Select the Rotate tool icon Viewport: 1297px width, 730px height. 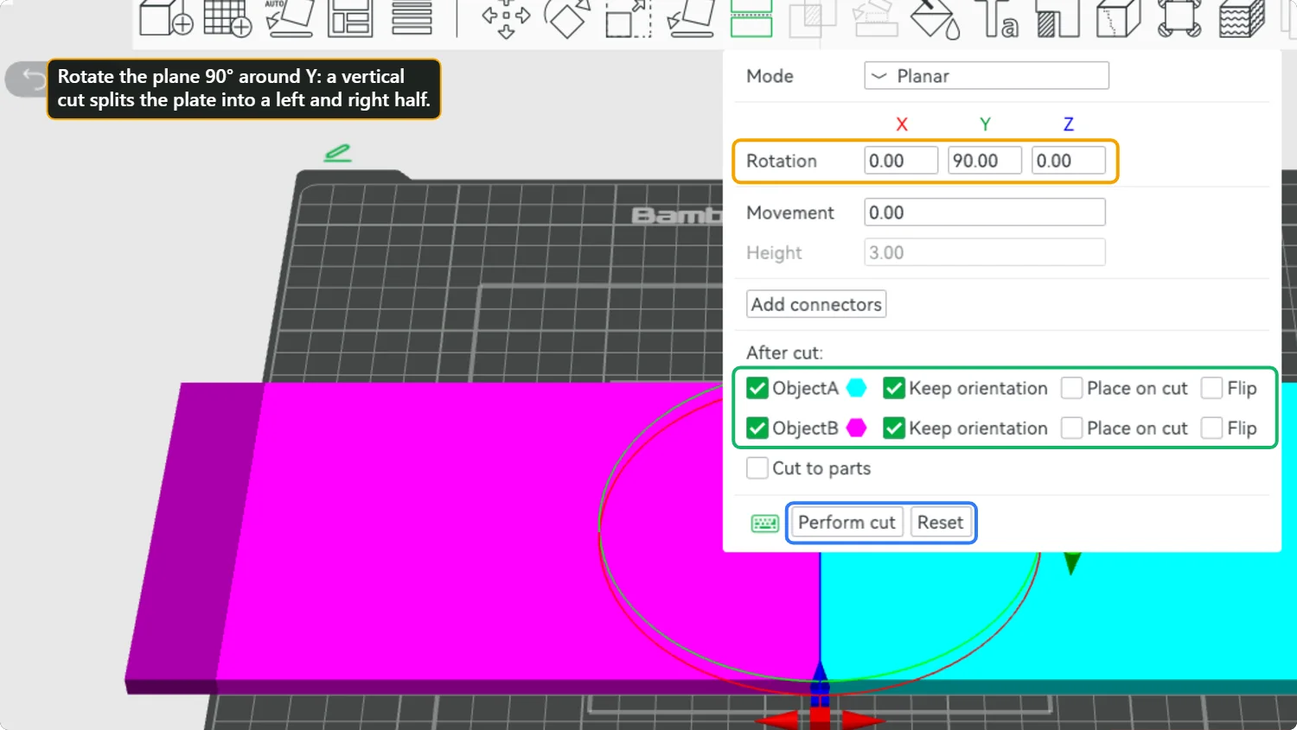click(567, 19)
